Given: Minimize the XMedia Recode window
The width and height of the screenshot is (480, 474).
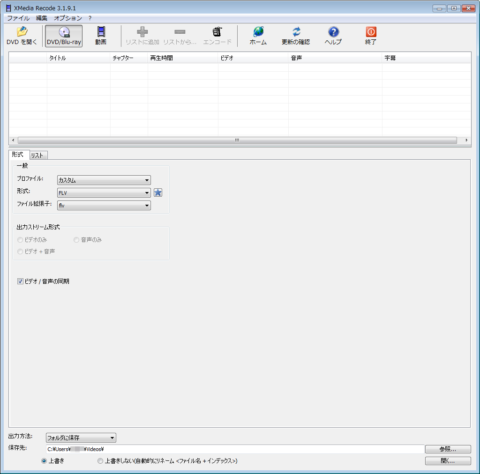Looking at the screenshot, I should click(439, 8).
